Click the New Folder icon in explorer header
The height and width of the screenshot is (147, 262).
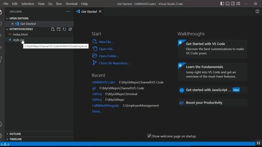59,29
